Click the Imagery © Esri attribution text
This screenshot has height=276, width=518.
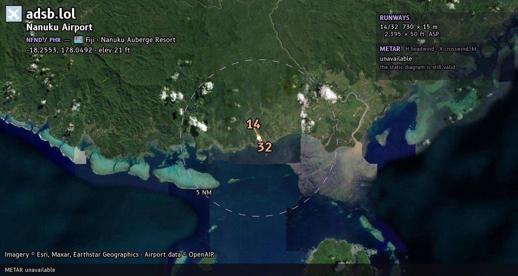point(109,255)
